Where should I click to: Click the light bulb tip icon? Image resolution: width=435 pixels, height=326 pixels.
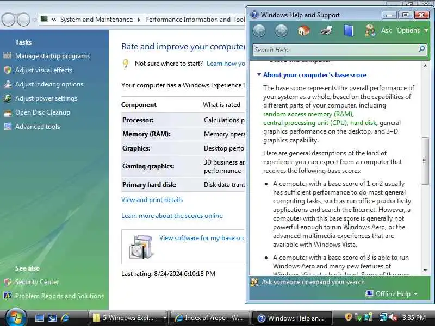[126, 64]
